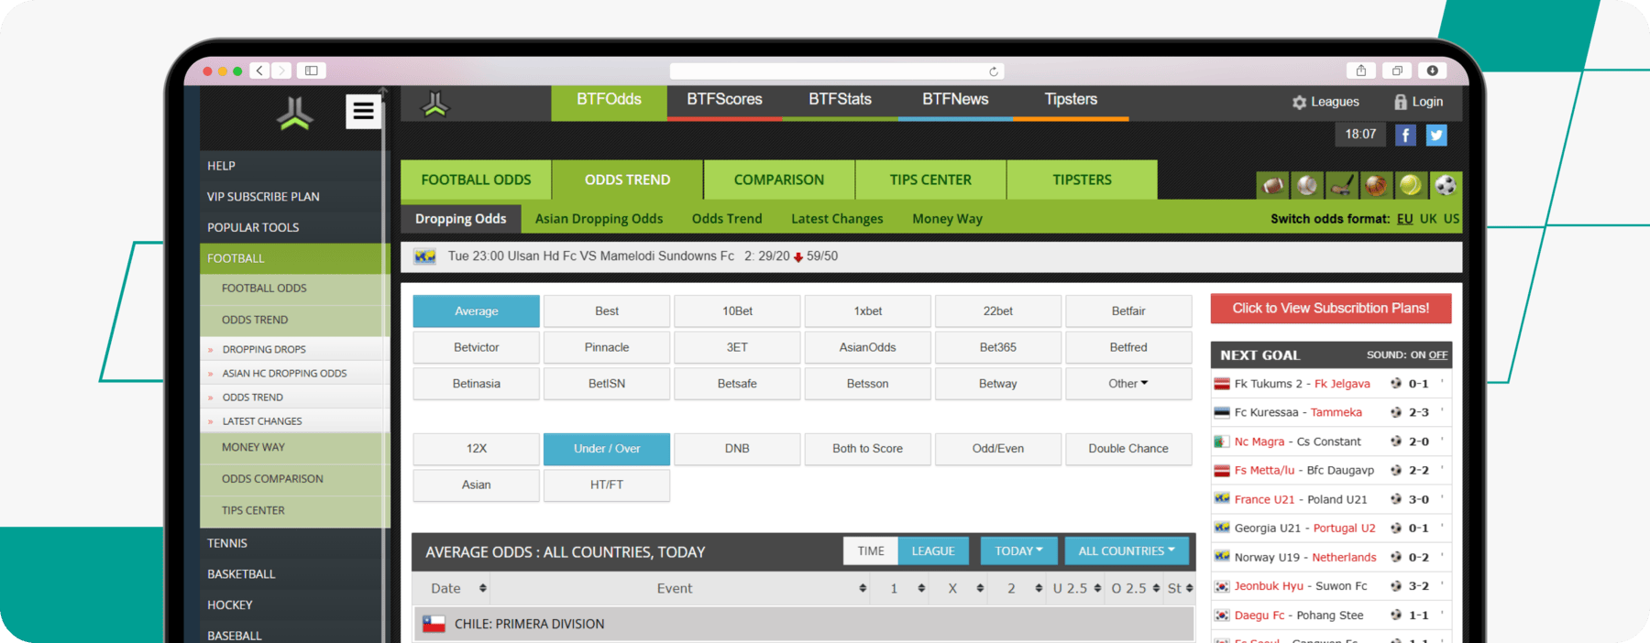This screenshot has width=1650, height=643.
Task: Open Asian Dropping Odds sub-tab
Action: point(599,219)
